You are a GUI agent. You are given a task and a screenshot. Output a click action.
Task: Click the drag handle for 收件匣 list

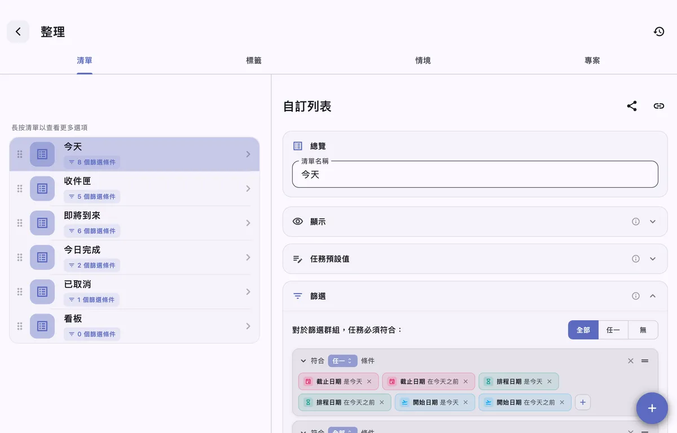coord(20,188)
